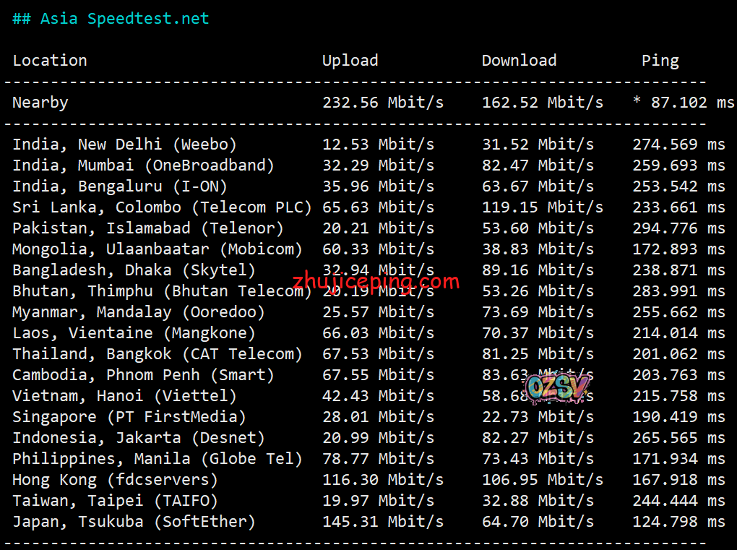Select Mongolia, Ulaanbaatar (Mobicom) line
This screenshot has height=550, width=737.
pos(158,249)
